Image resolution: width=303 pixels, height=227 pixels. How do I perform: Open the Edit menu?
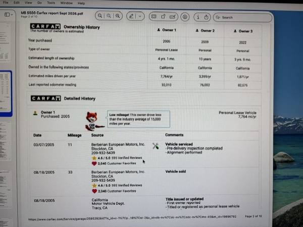click(17, 3)
